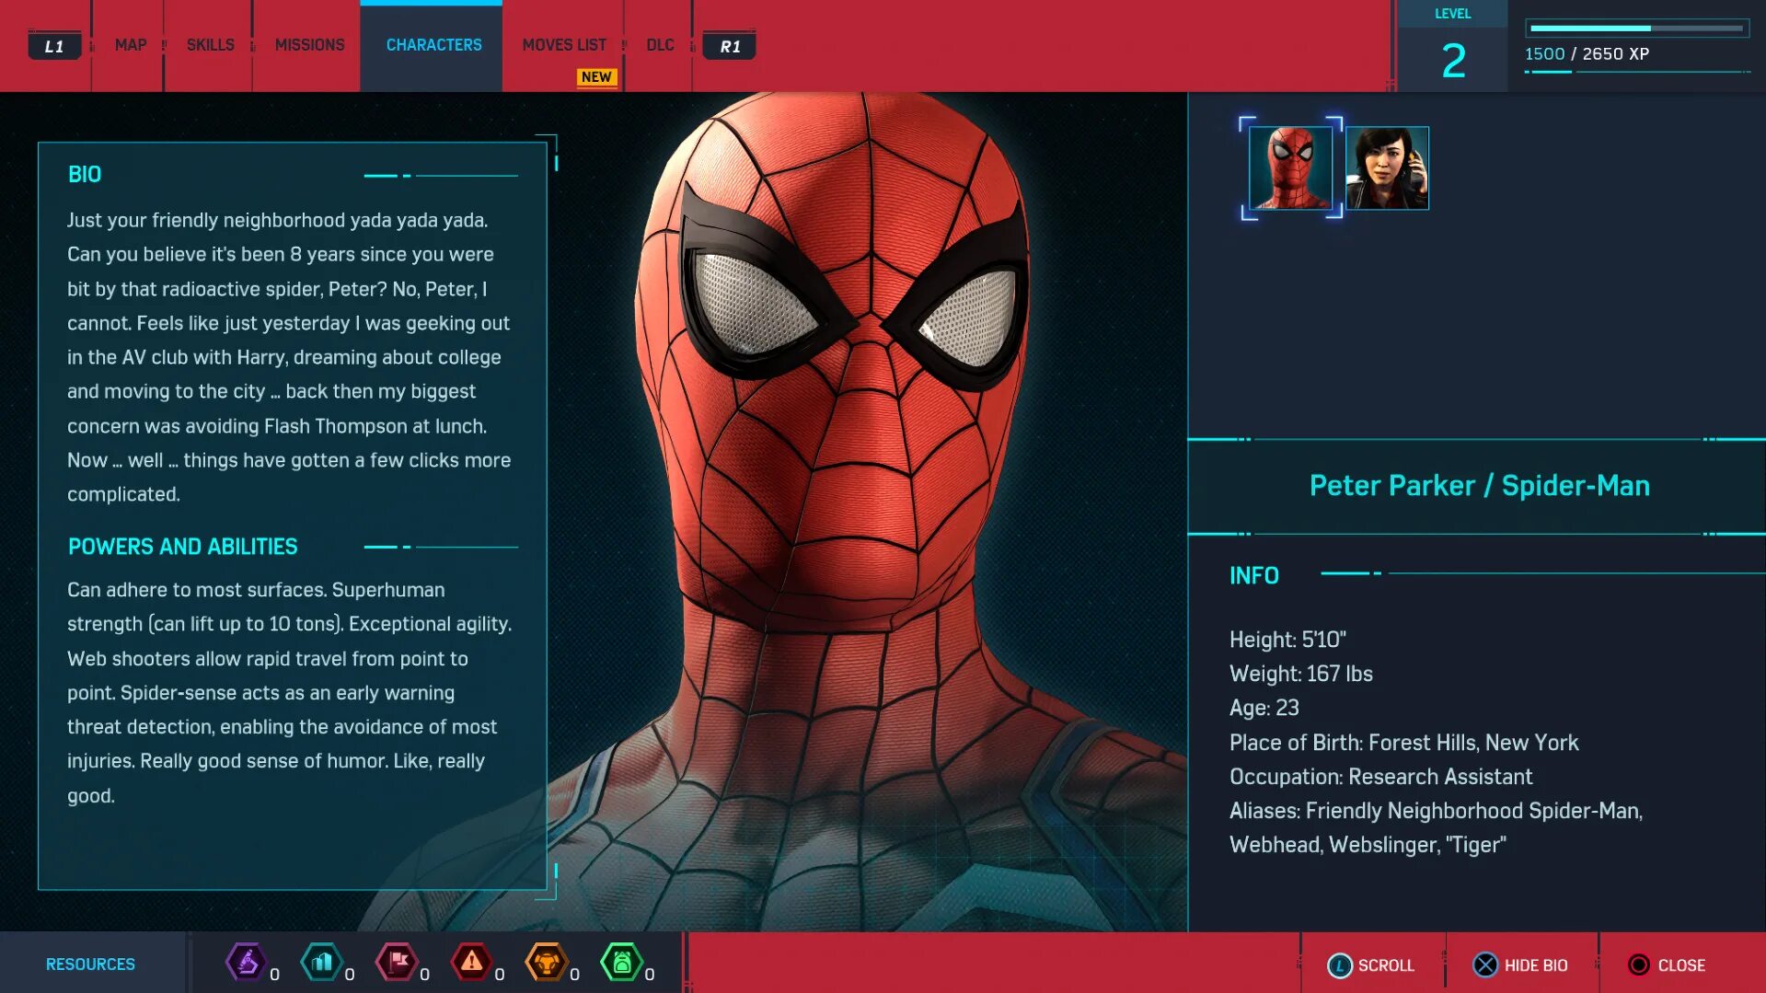Click the NEW badge under Moves List

(x=596, y=77)
